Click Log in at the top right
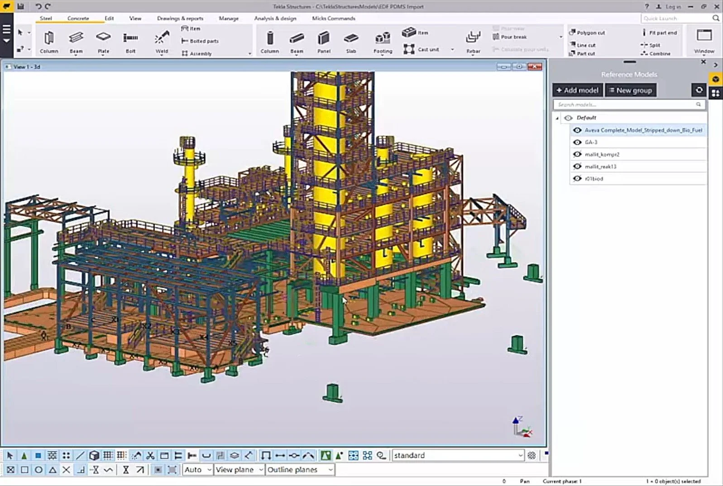 669,6
